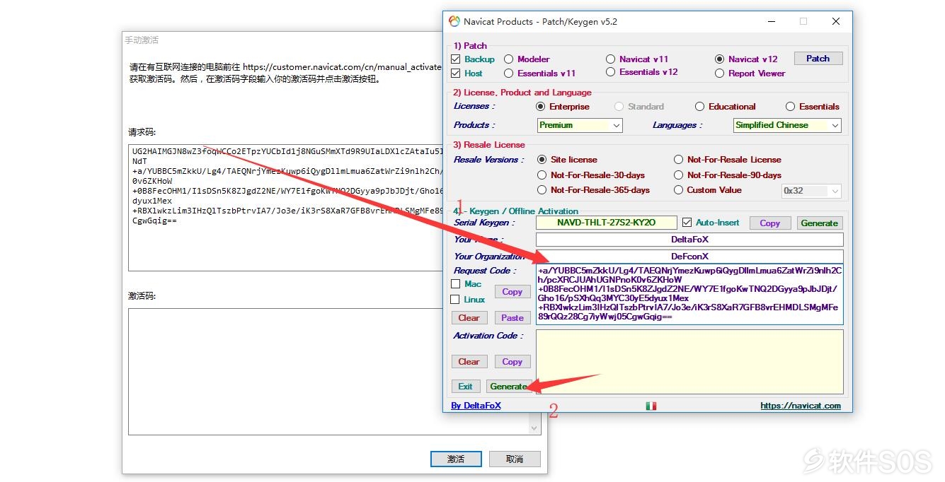The width and height of the screenshot is (945, 482).
Task: Generate the Activation Code
Action: coord(508,387)
